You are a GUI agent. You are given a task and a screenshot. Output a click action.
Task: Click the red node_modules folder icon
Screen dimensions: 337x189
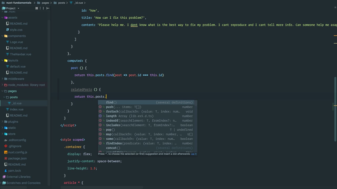click(6, 85)
